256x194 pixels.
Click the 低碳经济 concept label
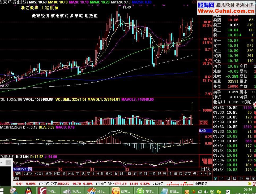[x=40, y=16]
